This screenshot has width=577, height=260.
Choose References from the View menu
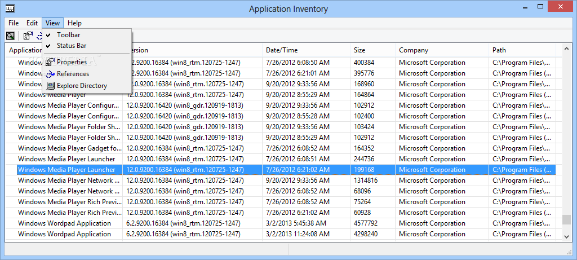pos(73,74)
